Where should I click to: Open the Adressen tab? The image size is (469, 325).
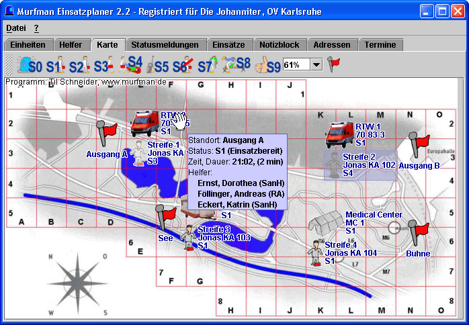pyautogui.click(x=332, y=45)
